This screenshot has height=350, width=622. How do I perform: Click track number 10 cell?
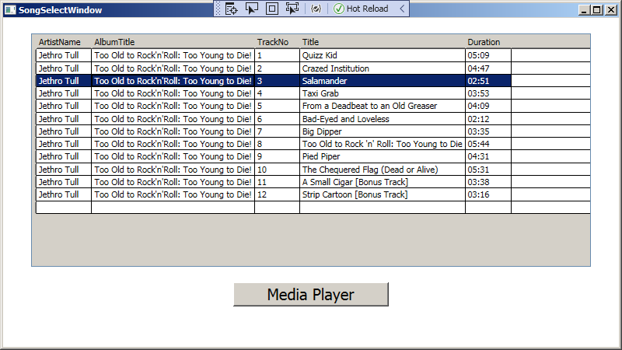[277, 170]
